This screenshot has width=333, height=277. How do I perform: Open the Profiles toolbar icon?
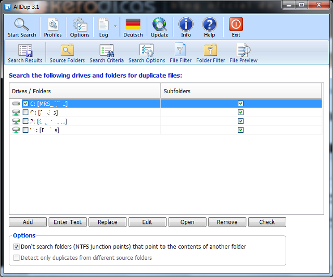[53, 24]
